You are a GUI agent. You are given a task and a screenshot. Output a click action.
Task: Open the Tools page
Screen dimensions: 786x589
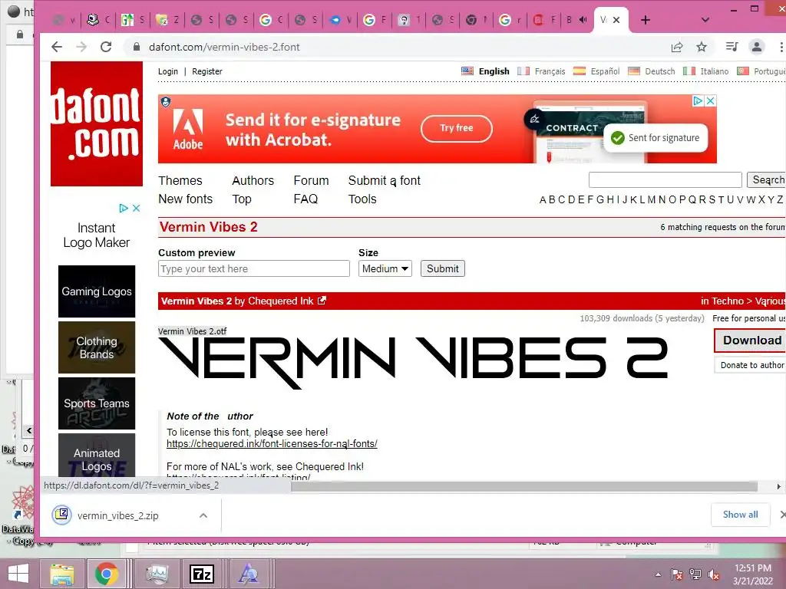362,199
